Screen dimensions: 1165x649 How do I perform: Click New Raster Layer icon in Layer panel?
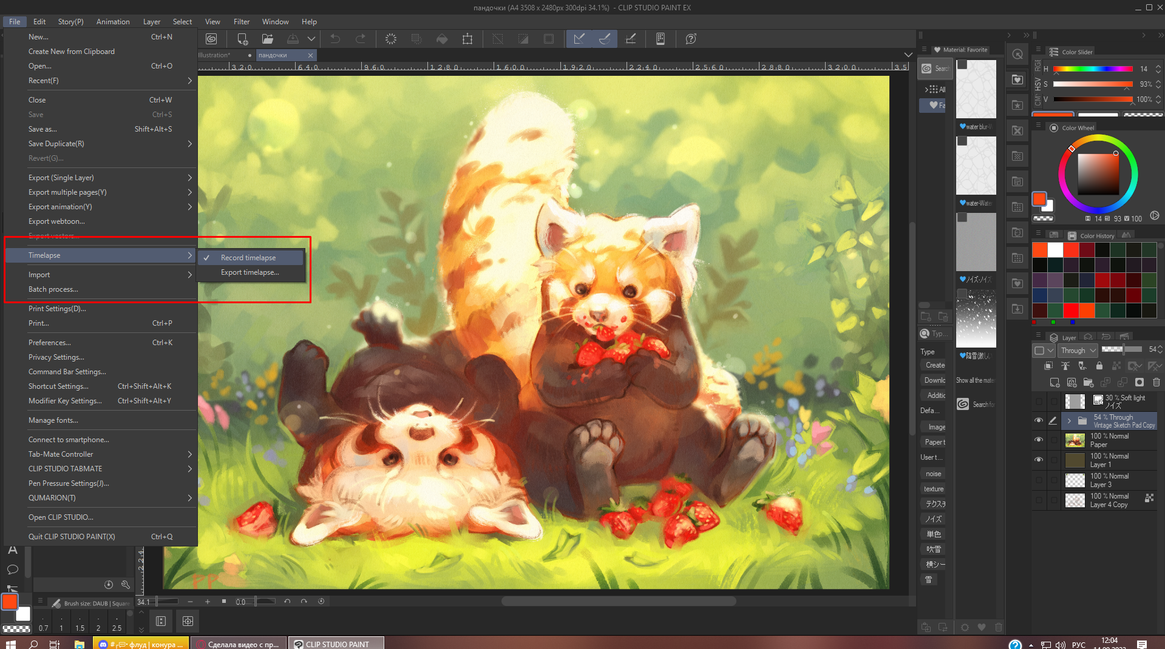coord(1055,382)
